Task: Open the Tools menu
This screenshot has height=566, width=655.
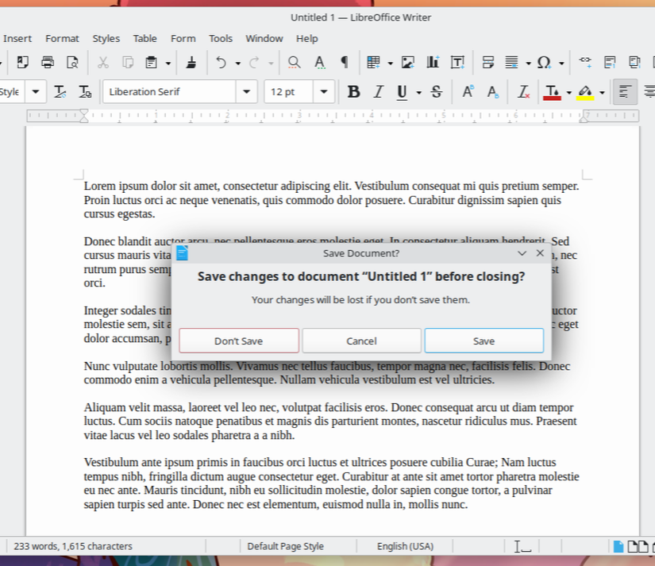Action: coord(221,38)
